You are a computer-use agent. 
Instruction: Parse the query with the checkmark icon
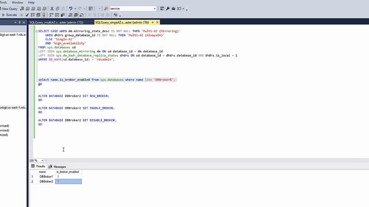[27, 15]
